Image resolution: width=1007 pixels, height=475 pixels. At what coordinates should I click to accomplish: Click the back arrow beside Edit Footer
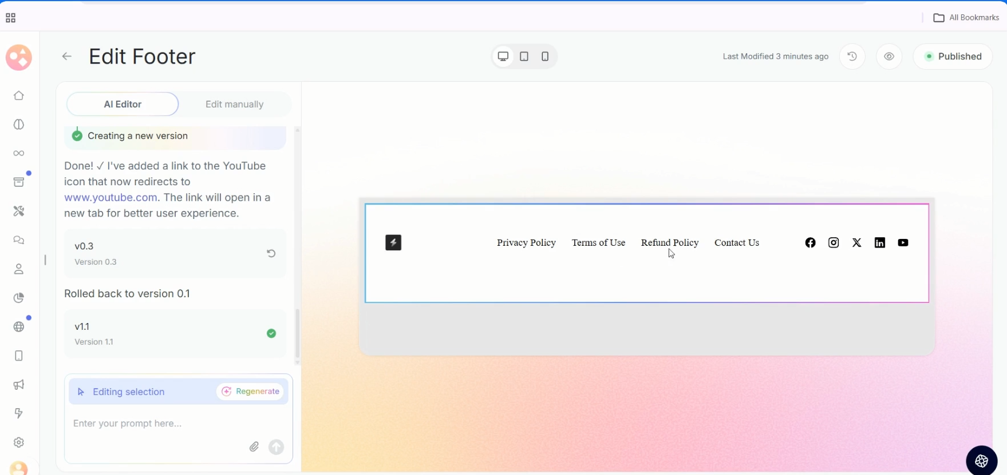point(67,56)
